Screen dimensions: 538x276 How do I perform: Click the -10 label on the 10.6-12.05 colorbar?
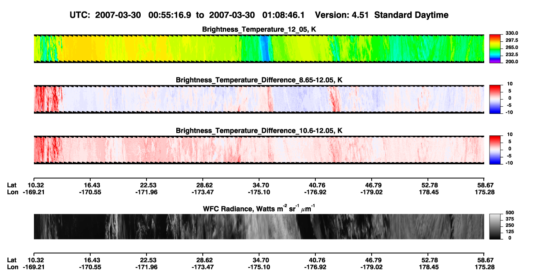tap(509, 163)
